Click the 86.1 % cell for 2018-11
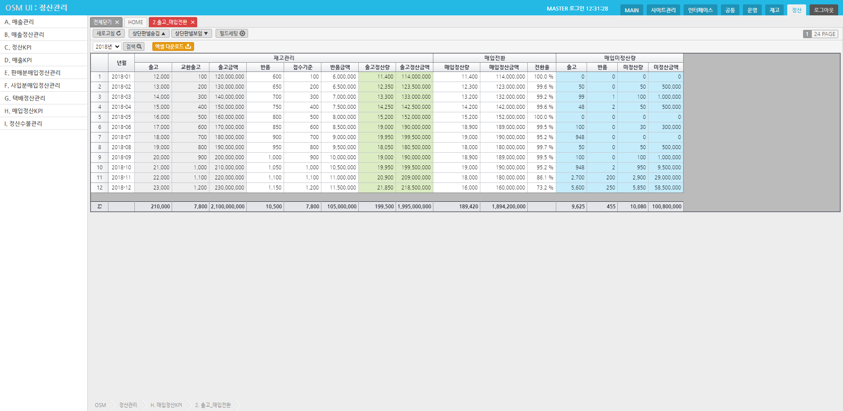Screen dimensions: 843x411 (x=542, y=178)
